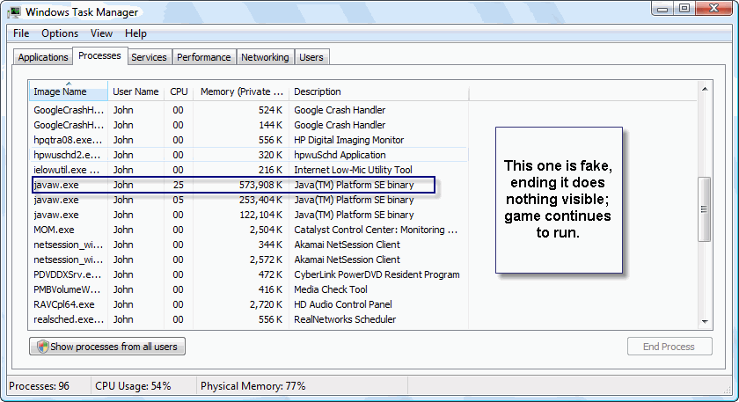This screenshot has width=739, height=402.
Task: Go to the Networking tab
Action: coord(265,57)
